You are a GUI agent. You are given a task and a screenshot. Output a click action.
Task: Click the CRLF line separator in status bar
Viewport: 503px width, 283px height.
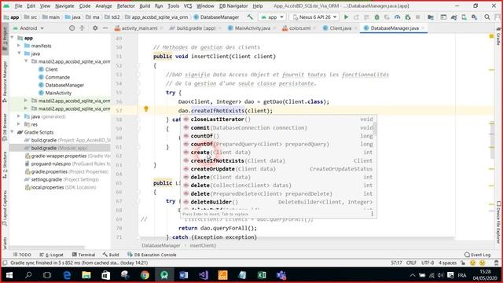coord(411,263)
